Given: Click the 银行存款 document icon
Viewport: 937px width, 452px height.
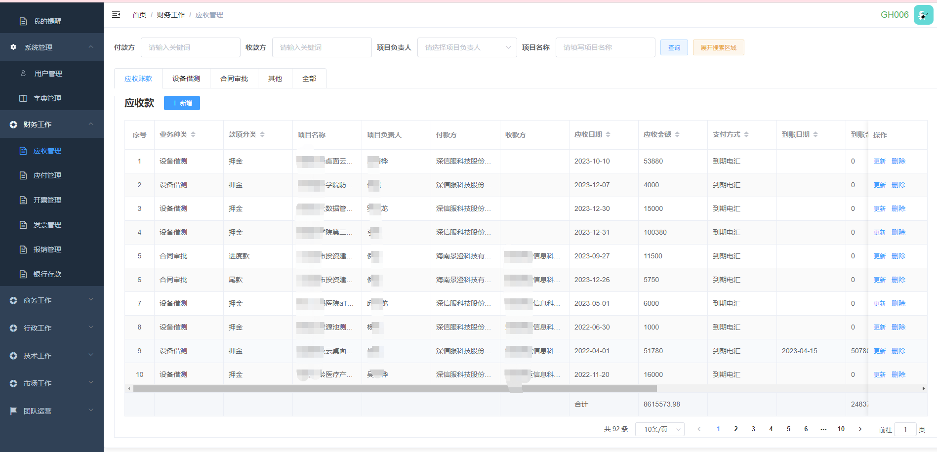Looking at the screenshot, I should [x=23, y=274].
